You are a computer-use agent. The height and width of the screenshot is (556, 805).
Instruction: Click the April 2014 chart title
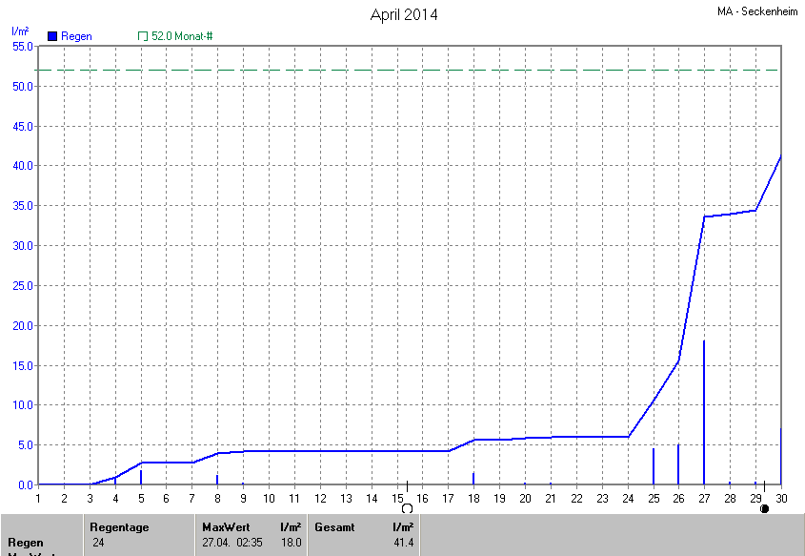click(403, 15)
